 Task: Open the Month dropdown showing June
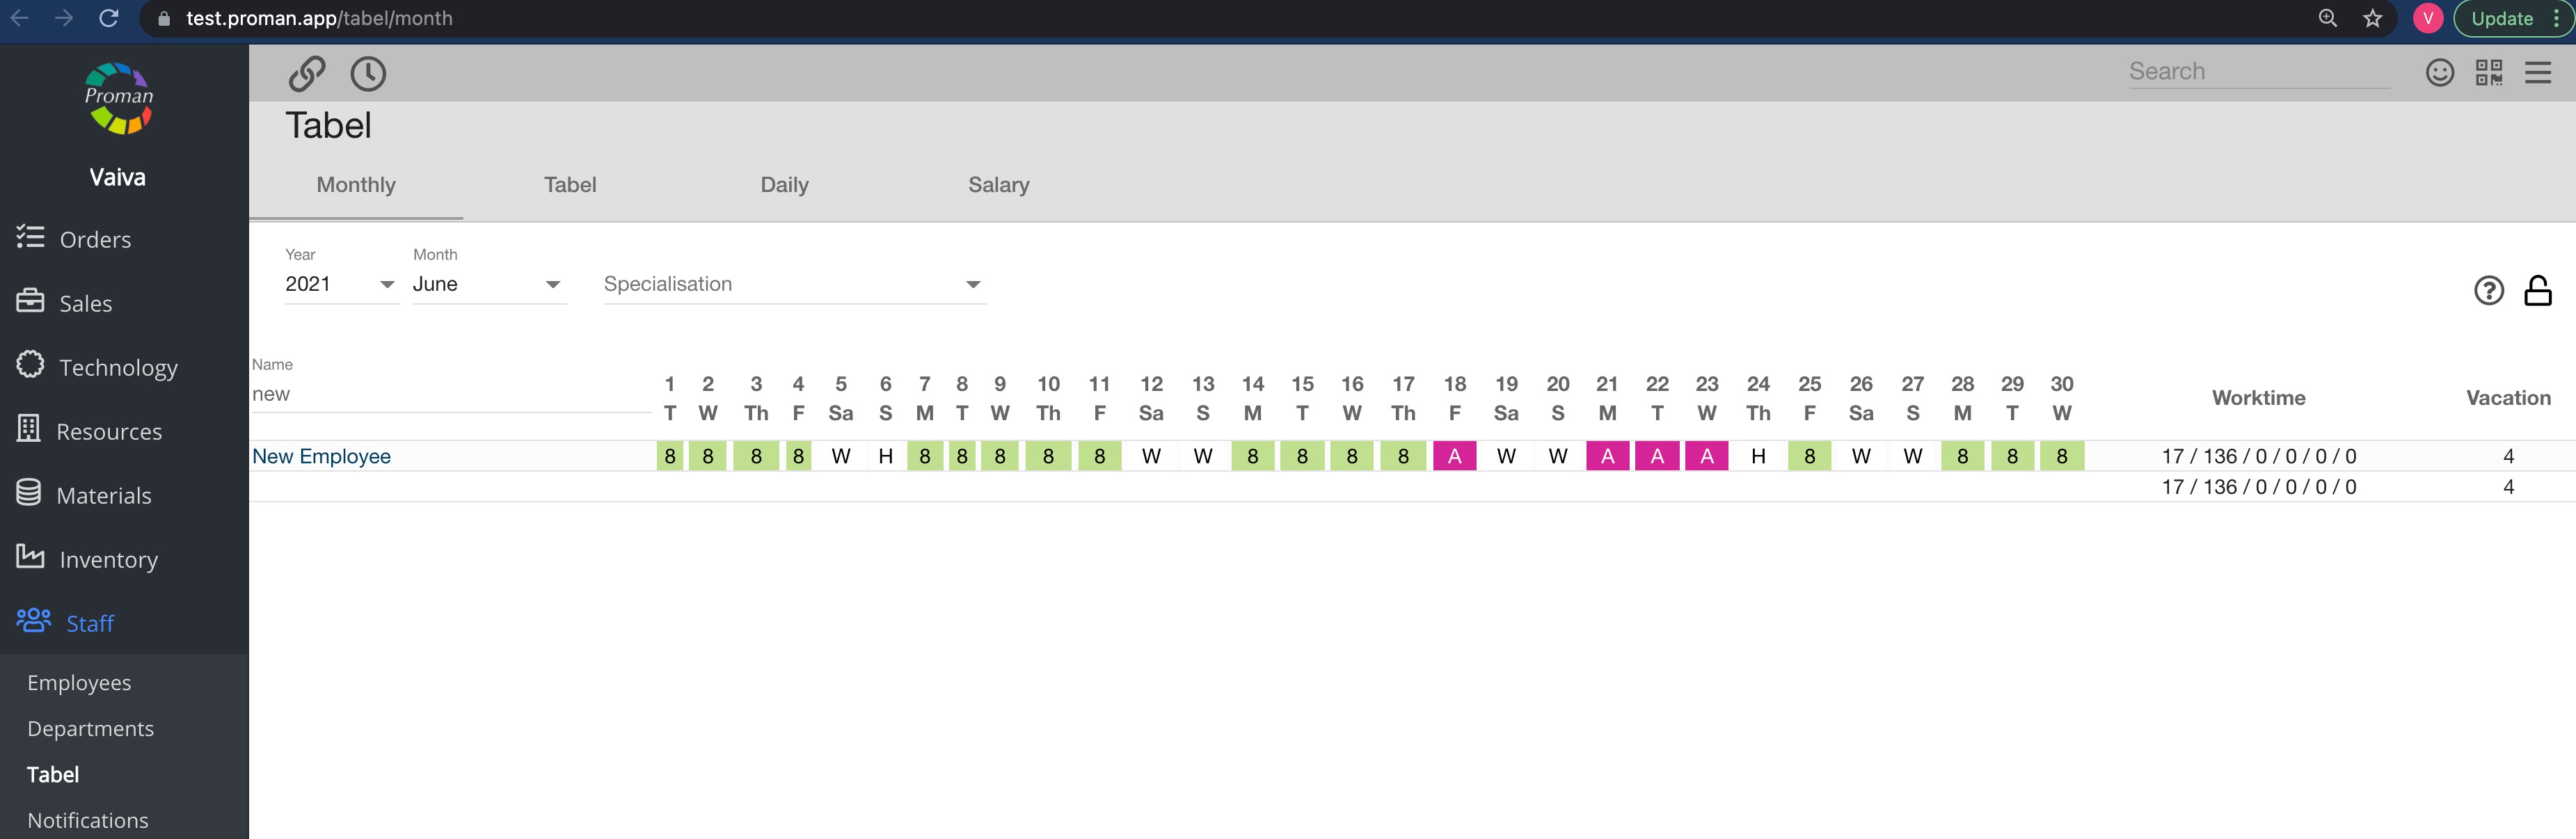click(x=487, y=284)
